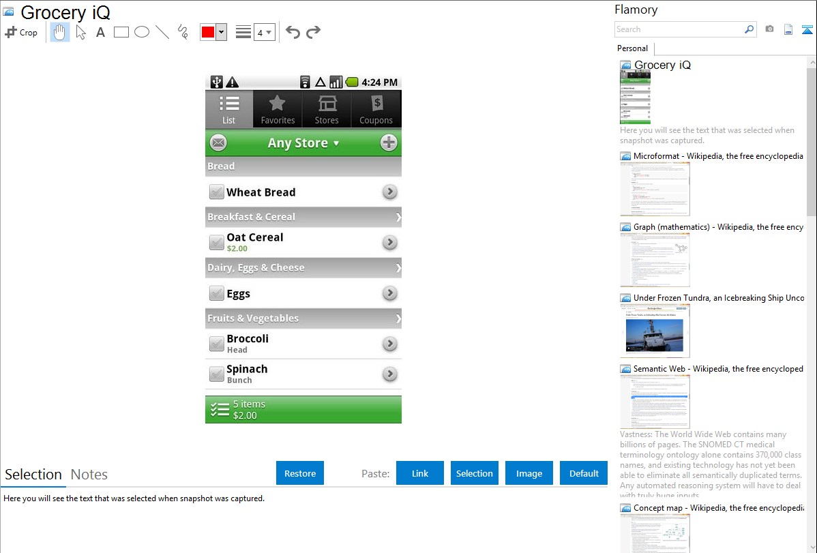This screenshot has width=817, height=553.
Task: Switch to the Notes tab
Action: pyautogui.click(x=89, y=475)
